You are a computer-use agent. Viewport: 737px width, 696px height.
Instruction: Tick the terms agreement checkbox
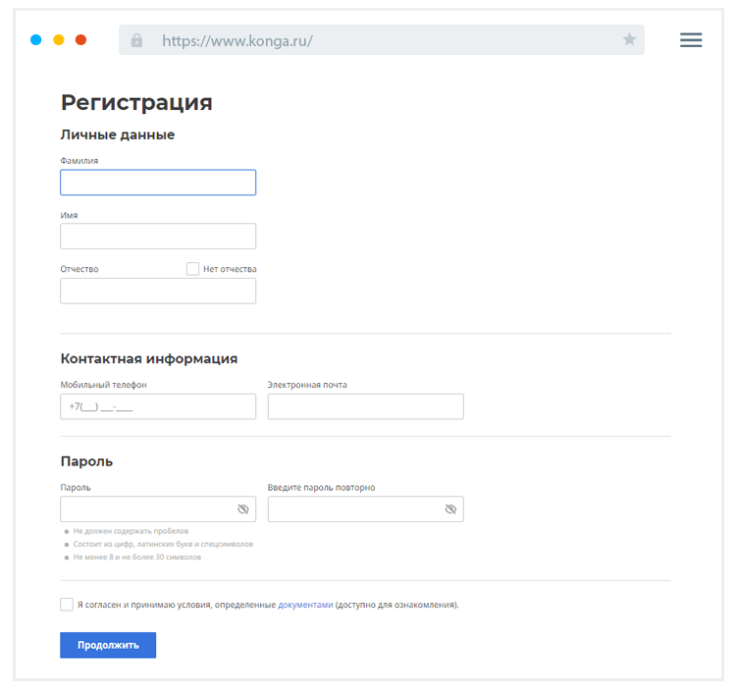point(67,605)
